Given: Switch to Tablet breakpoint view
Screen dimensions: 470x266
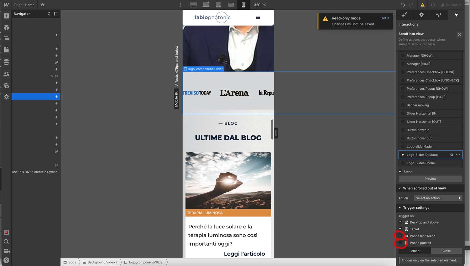Looking at the screenshot, I should pos(218,5).
